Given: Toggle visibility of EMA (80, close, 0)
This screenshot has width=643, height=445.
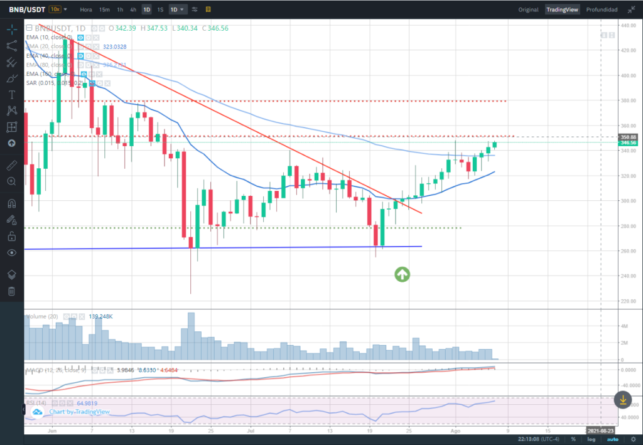Looking at the screenshot, I should 81,65.
